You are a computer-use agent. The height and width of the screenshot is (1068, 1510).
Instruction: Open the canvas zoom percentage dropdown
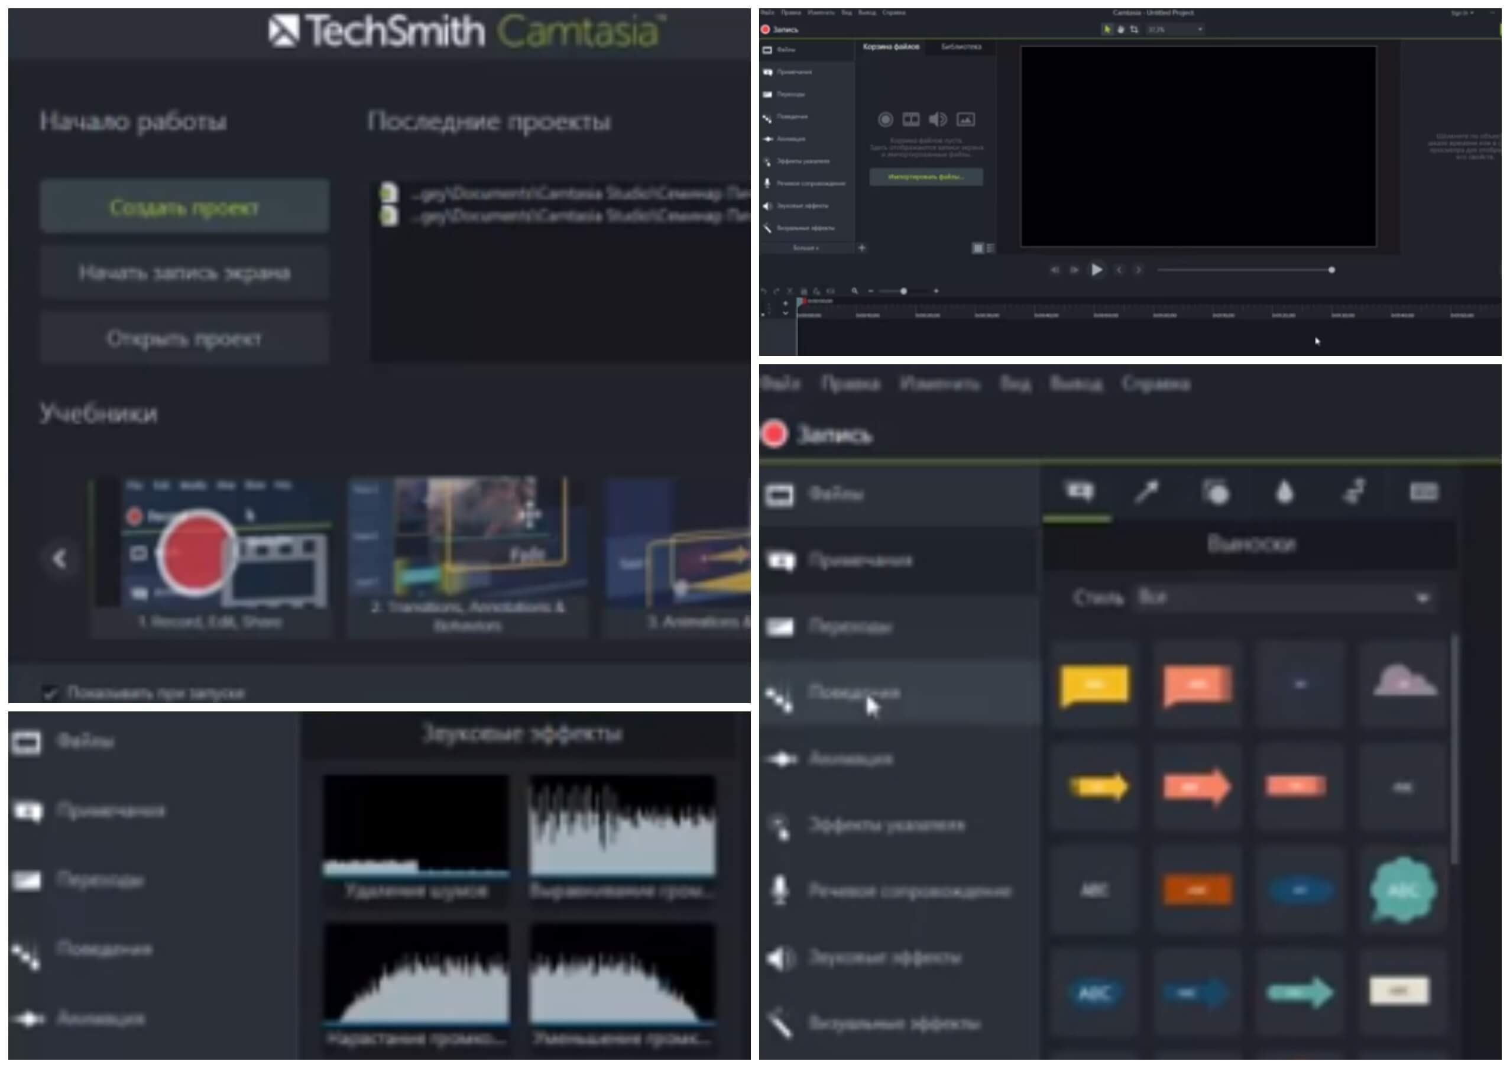click(x=1176, y=30)
